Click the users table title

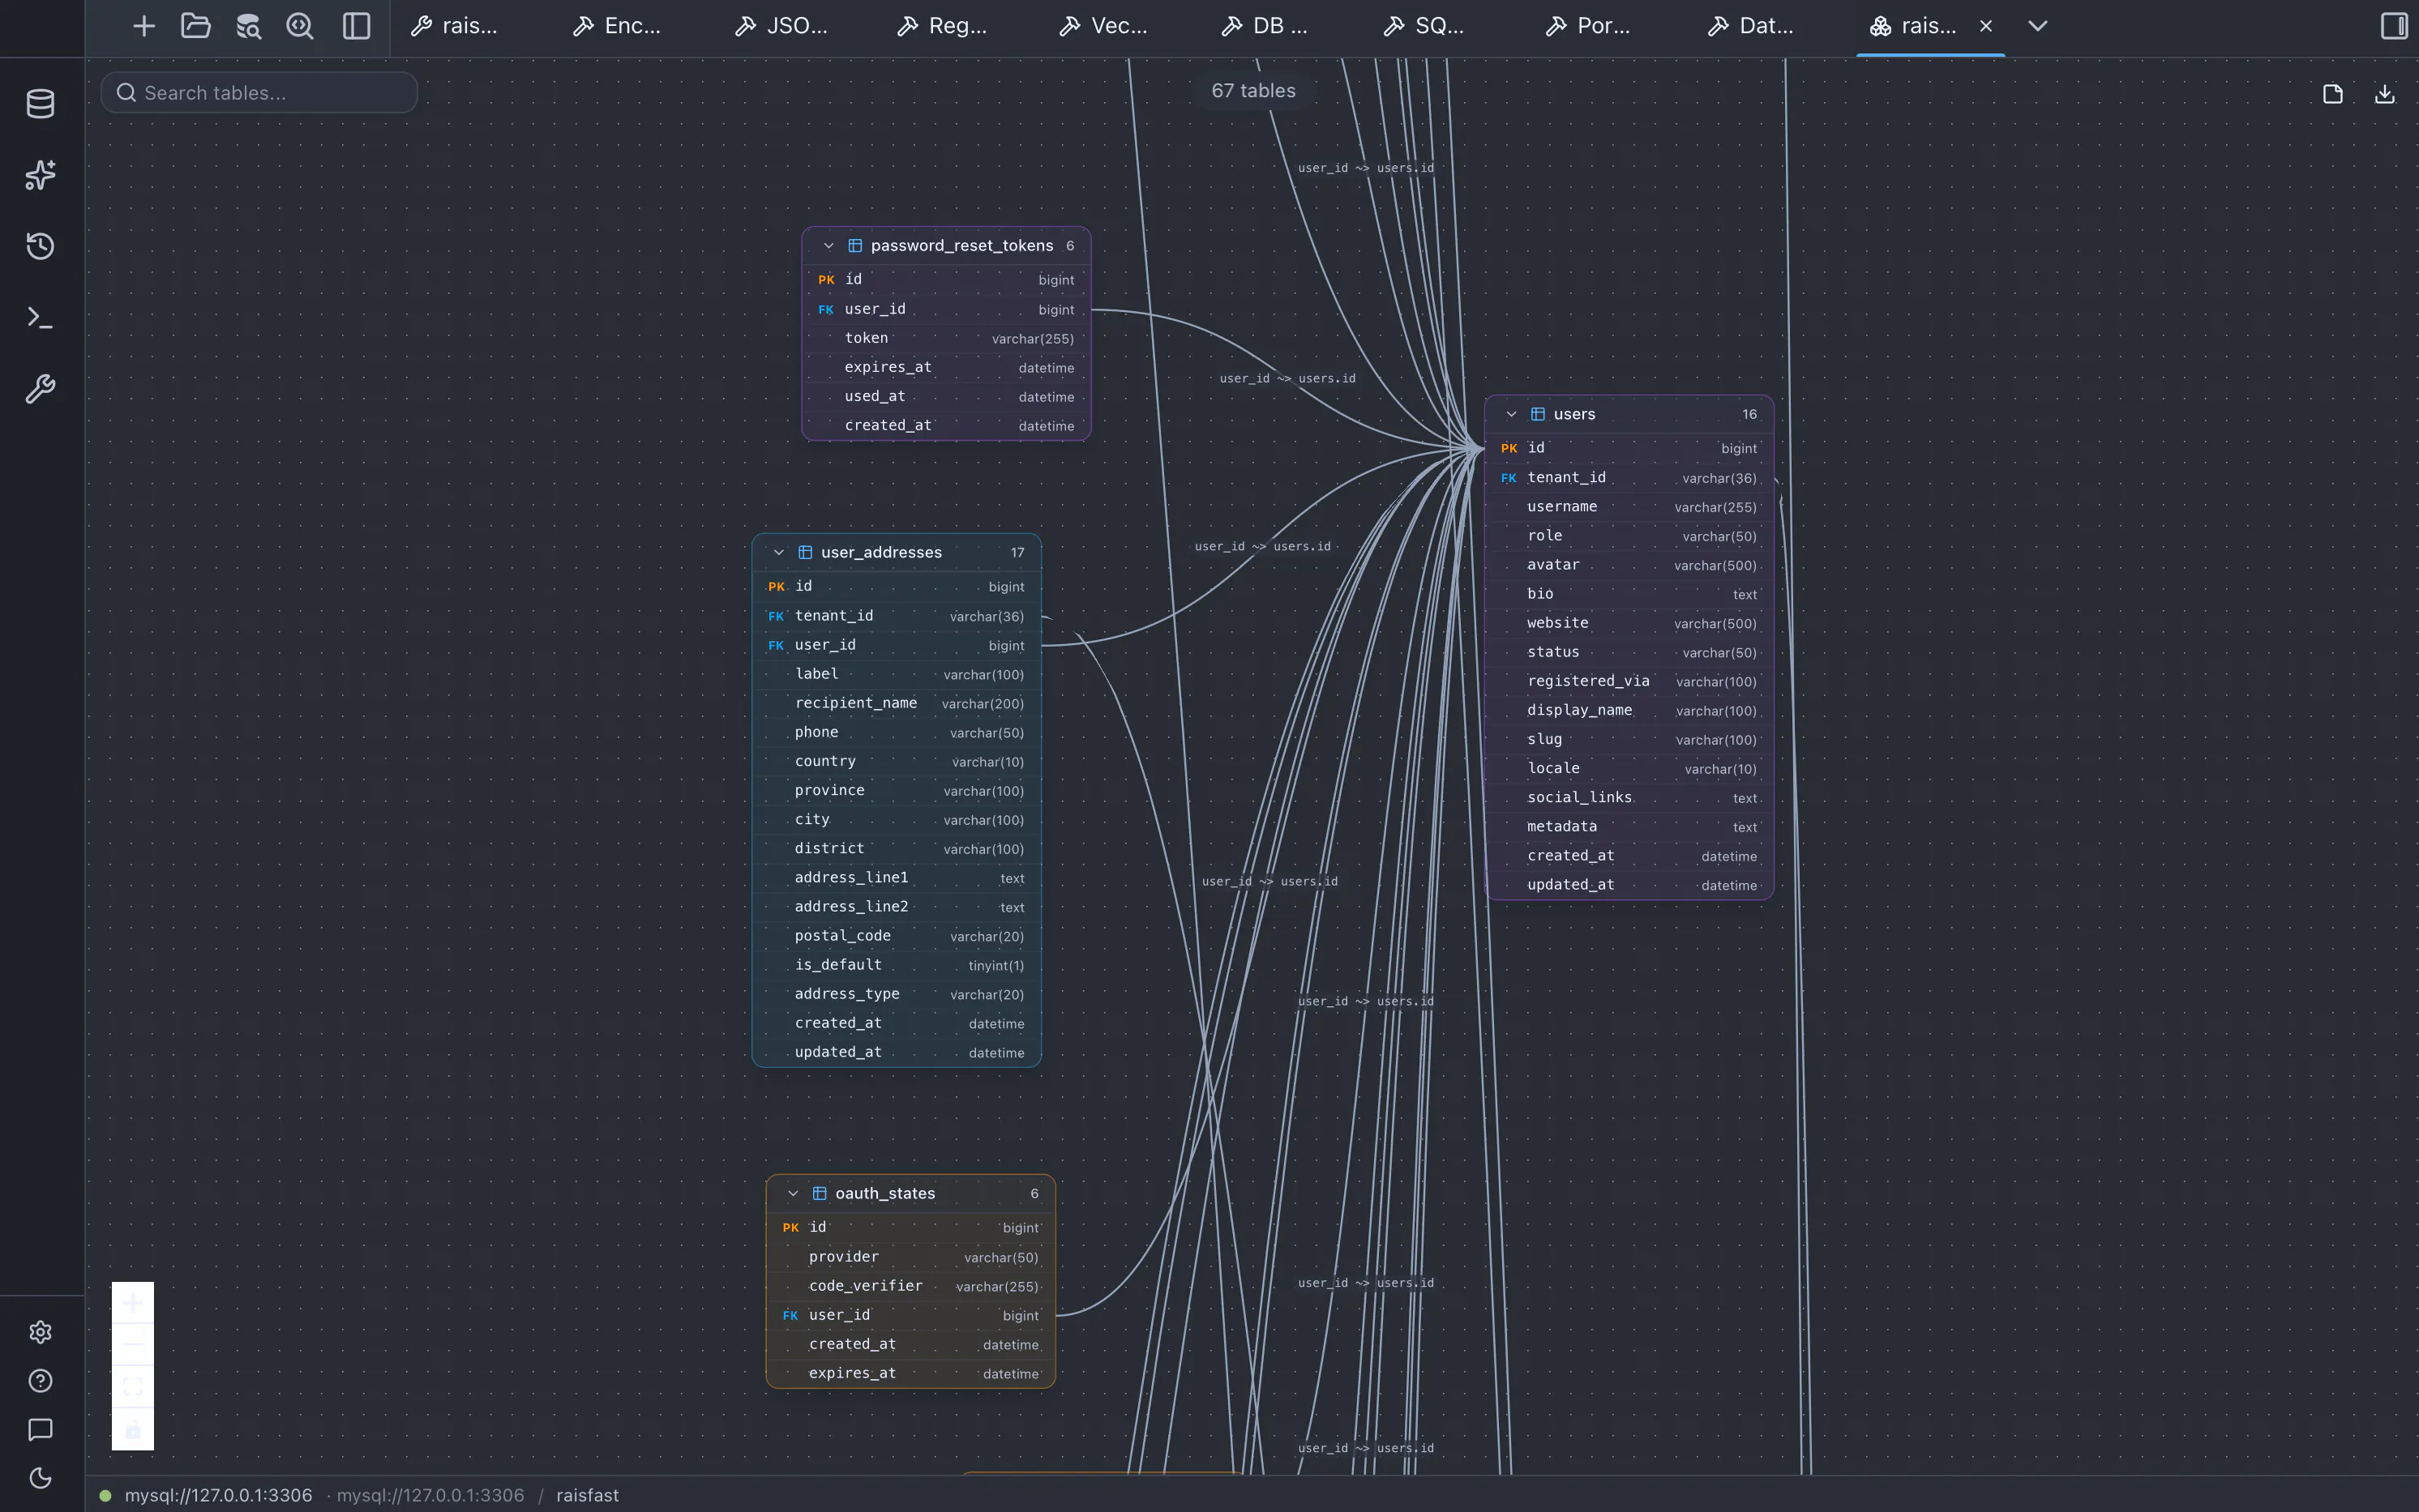pos(1574,414)
